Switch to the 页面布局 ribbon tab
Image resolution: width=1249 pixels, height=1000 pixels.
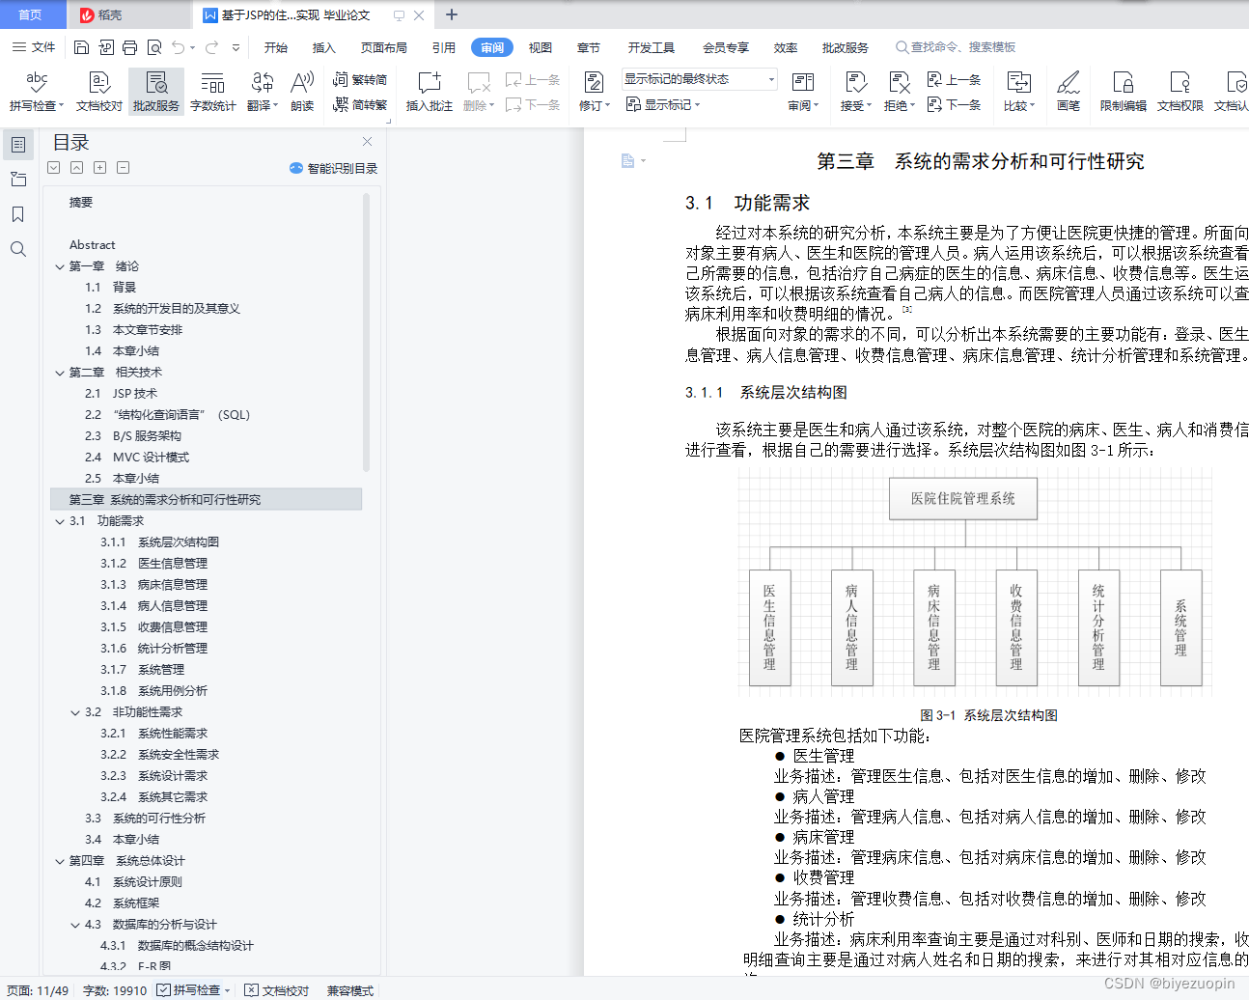(x=383, y=46)
